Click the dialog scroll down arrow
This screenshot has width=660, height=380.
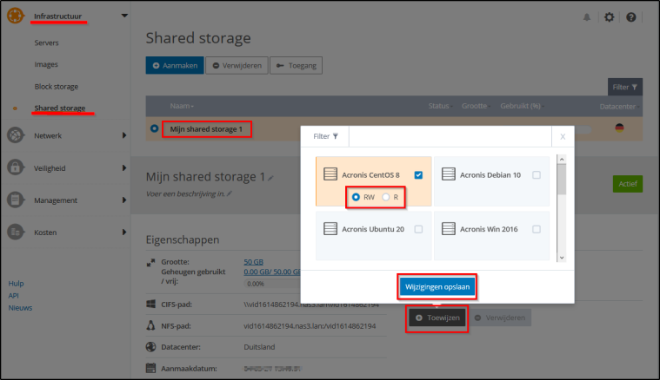562,258
